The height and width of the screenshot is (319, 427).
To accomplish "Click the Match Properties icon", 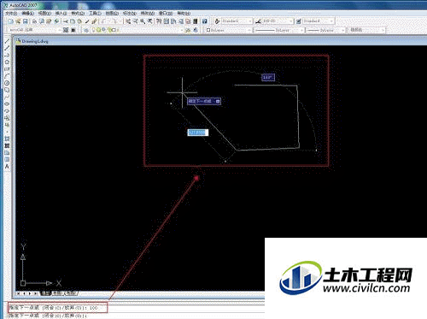I will coord(87,21).
